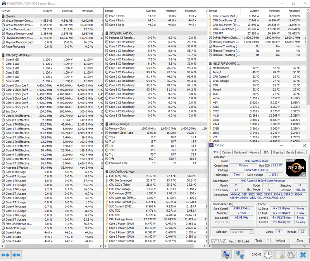Open the About tab

301,152
